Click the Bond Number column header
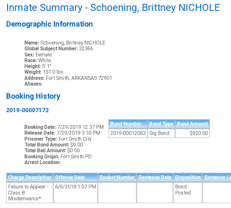 [x=128, y=124]
